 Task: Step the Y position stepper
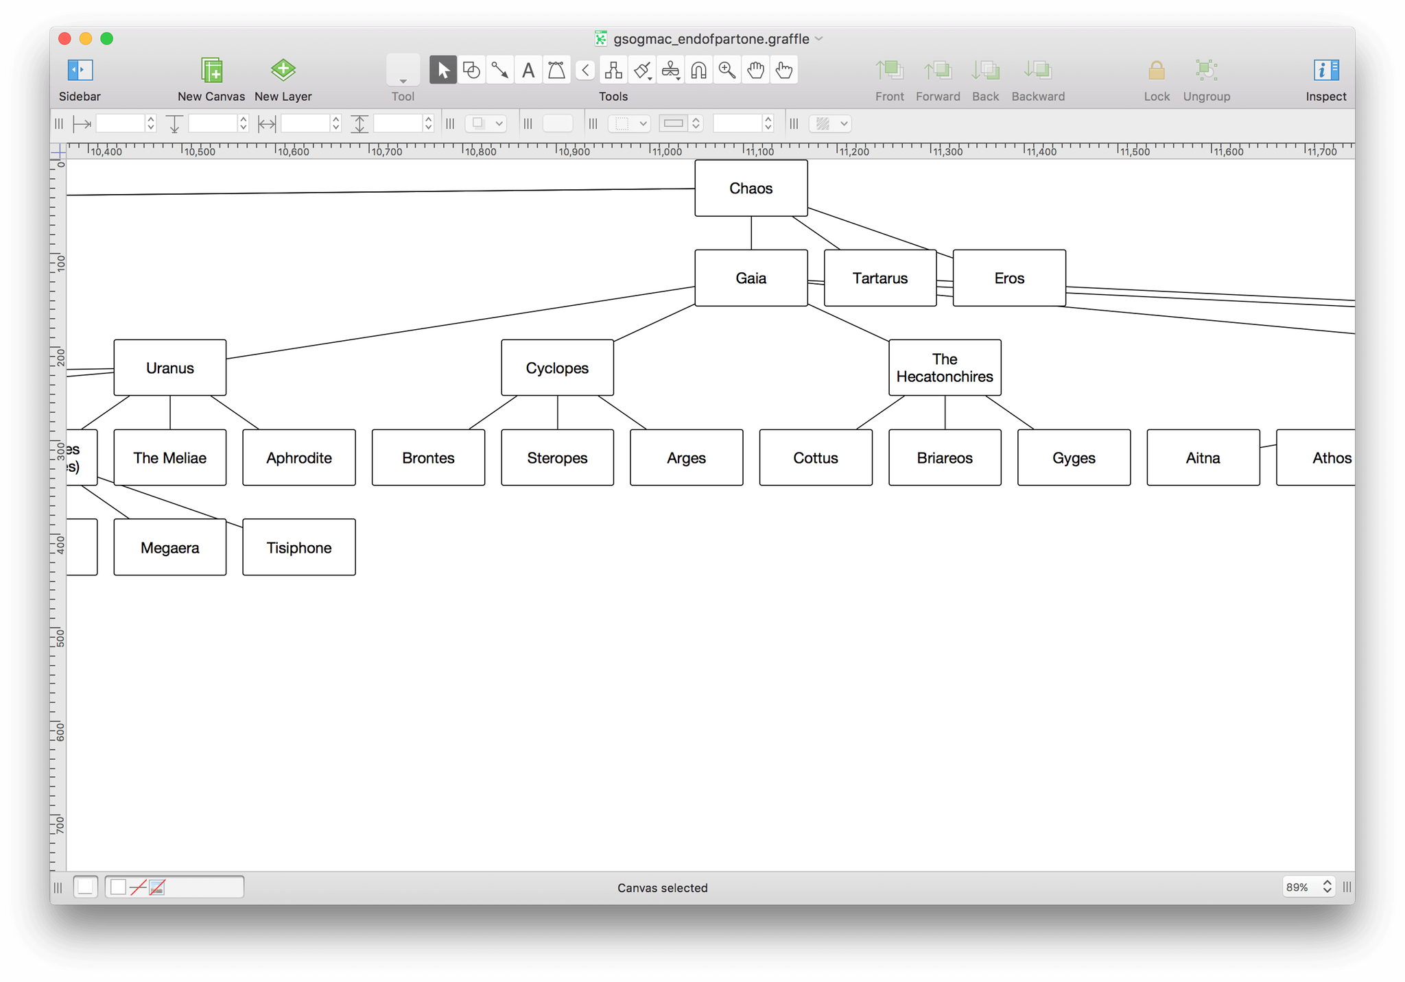pyautogui.click(x=244, y=123)
